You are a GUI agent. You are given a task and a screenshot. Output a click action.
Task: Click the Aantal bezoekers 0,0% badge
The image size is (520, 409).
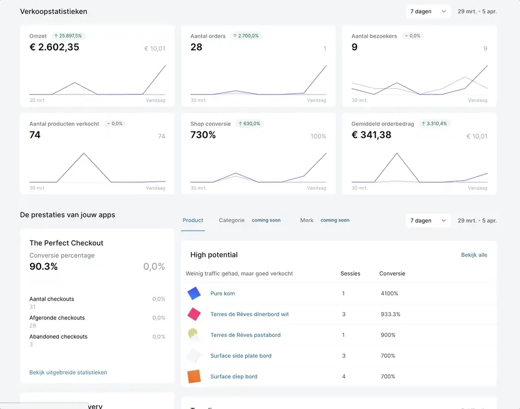point(413,36)
